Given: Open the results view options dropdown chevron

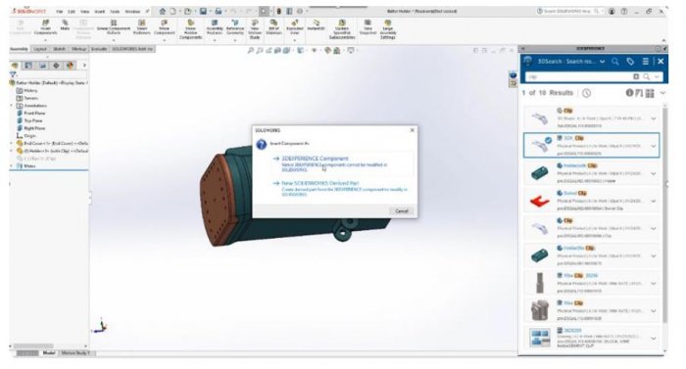Looking at the screenshot, I should click(662, 93).
